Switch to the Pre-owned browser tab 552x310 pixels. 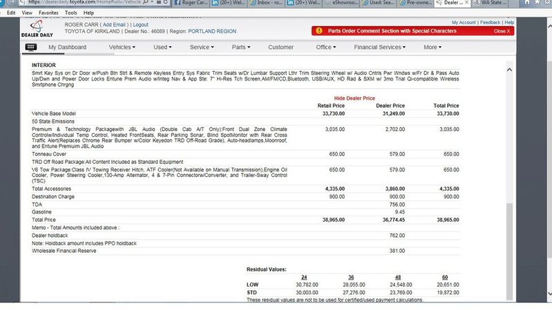tap(417, 3)
